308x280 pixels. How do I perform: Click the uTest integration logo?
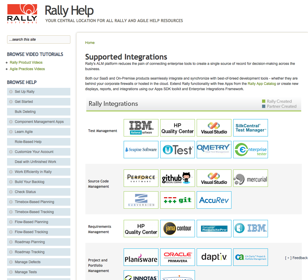[x=177, y=150]
